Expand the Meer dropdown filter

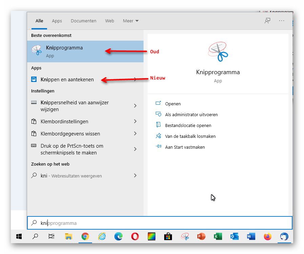point(130,21)
